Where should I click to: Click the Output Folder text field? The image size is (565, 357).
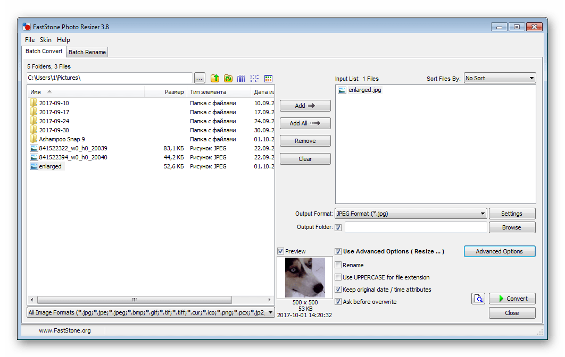pos(416,227)
